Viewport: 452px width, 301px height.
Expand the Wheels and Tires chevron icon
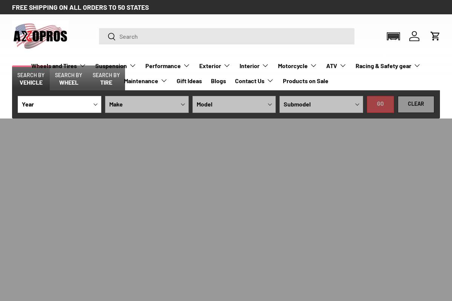click(x=83, y=65)
